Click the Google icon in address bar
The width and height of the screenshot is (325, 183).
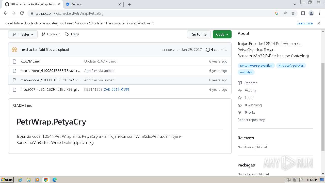pyautogui.click(x=277, y=13)
